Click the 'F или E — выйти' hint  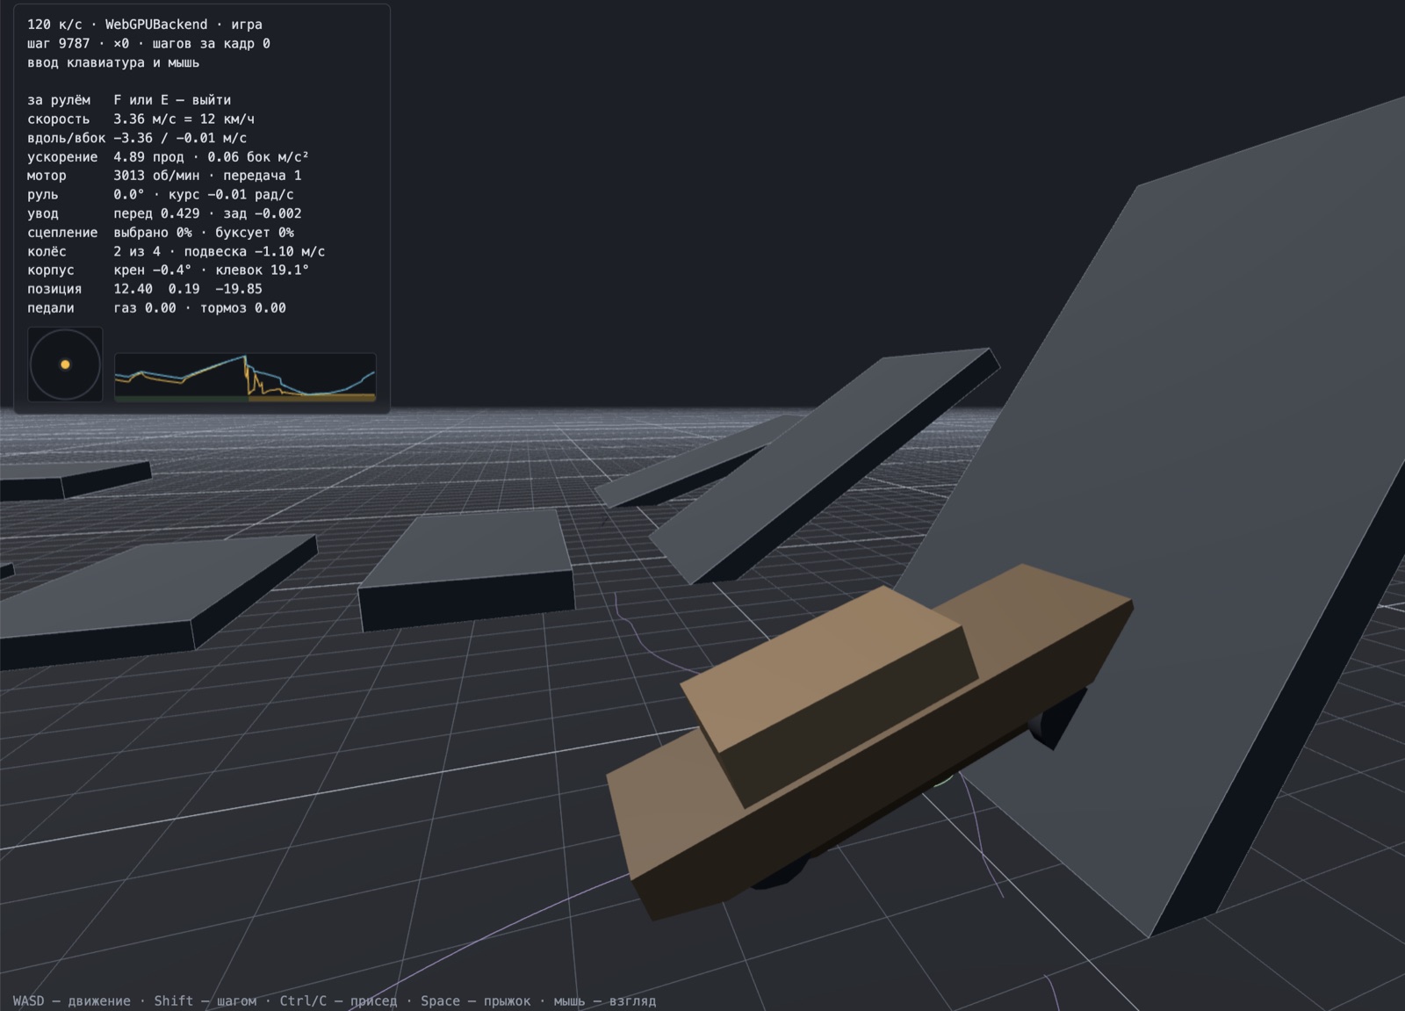point(172,100)
